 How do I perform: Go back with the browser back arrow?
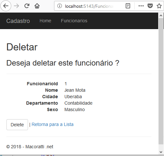[6, 6]
